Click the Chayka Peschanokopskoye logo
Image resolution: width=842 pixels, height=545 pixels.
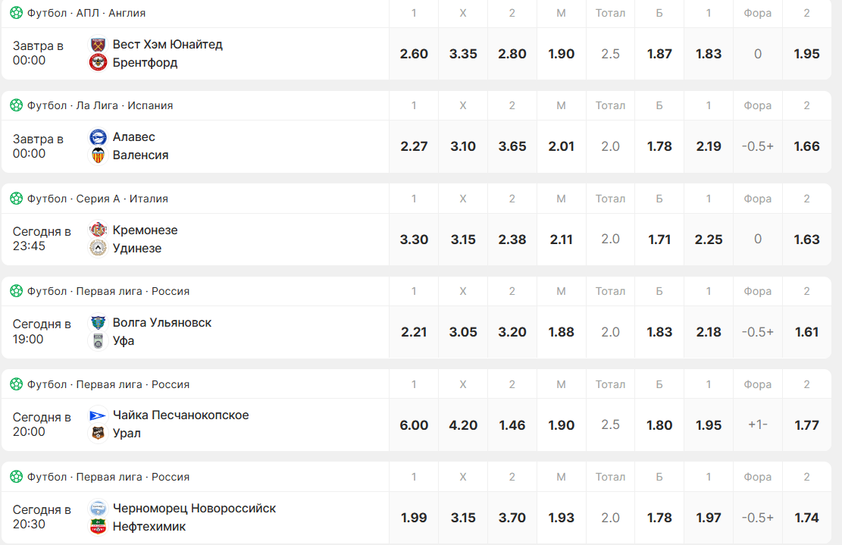tap(98, 415)
